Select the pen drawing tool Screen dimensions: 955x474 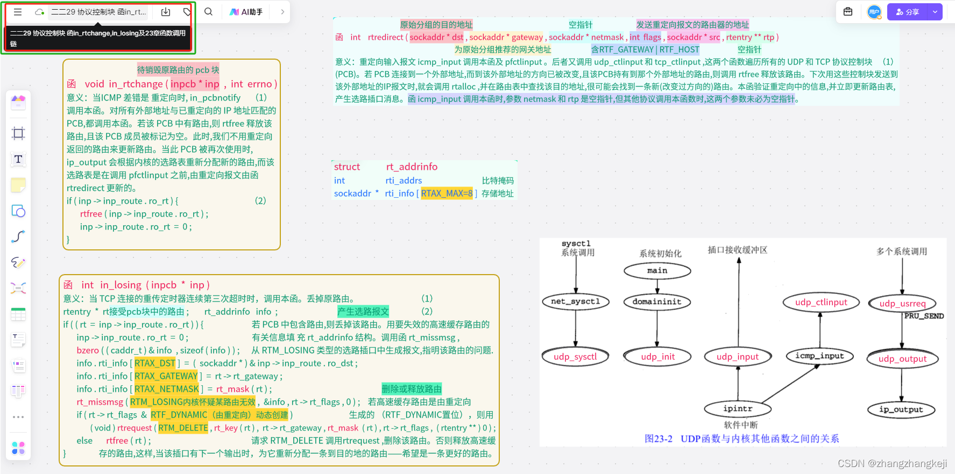pyautogui.click(x=18, y=262)
